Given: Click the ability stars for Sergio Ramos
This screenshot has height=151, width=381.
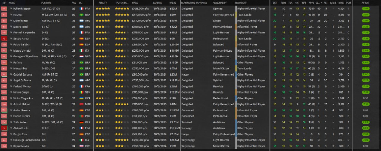Looking at the screenshot, I should (x=103, y=38).
